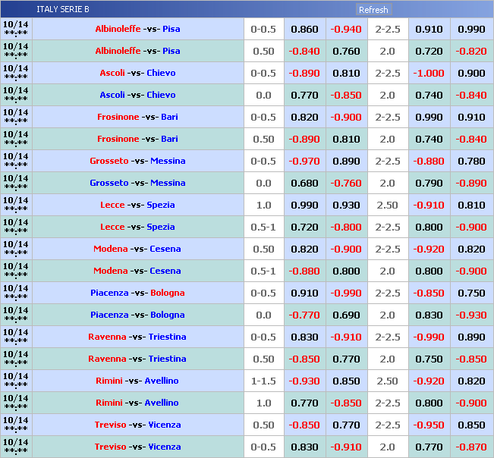Click the ITALY SERIE B league title
The image size is (494, 458).
pyautogui.click(x=62, y=10)
